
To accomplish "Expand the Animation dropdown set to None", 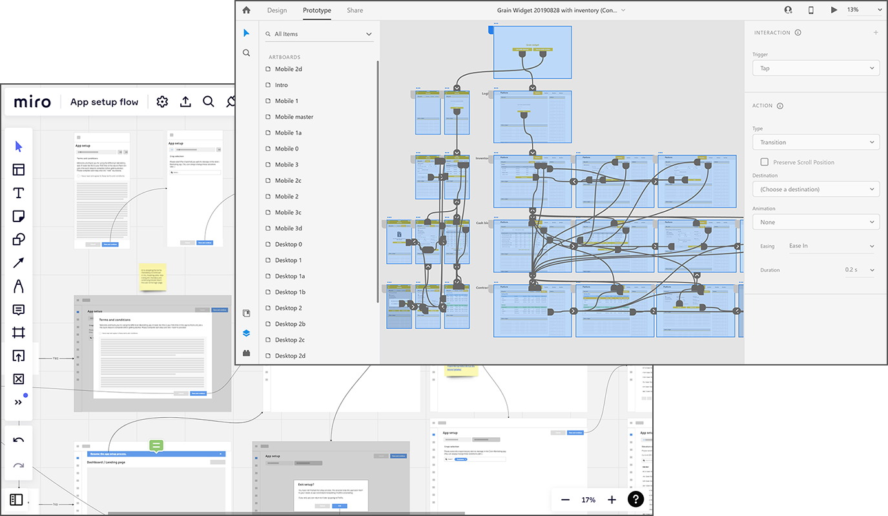I will click(816, 222).
